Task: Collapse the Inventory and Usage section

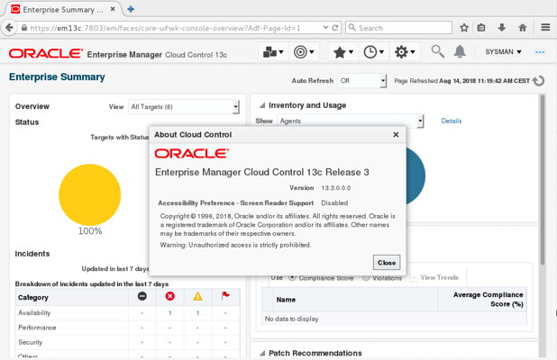Action: tap(262, 105)
